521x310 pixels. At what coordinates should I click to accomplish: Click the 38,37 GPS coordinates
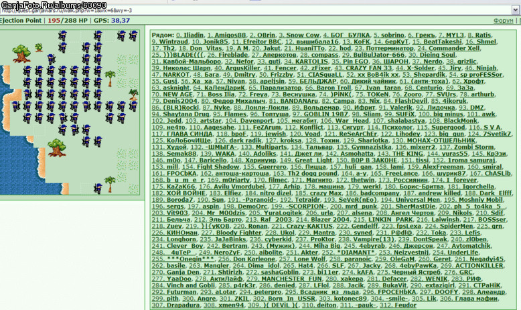(x=121, y=21)
